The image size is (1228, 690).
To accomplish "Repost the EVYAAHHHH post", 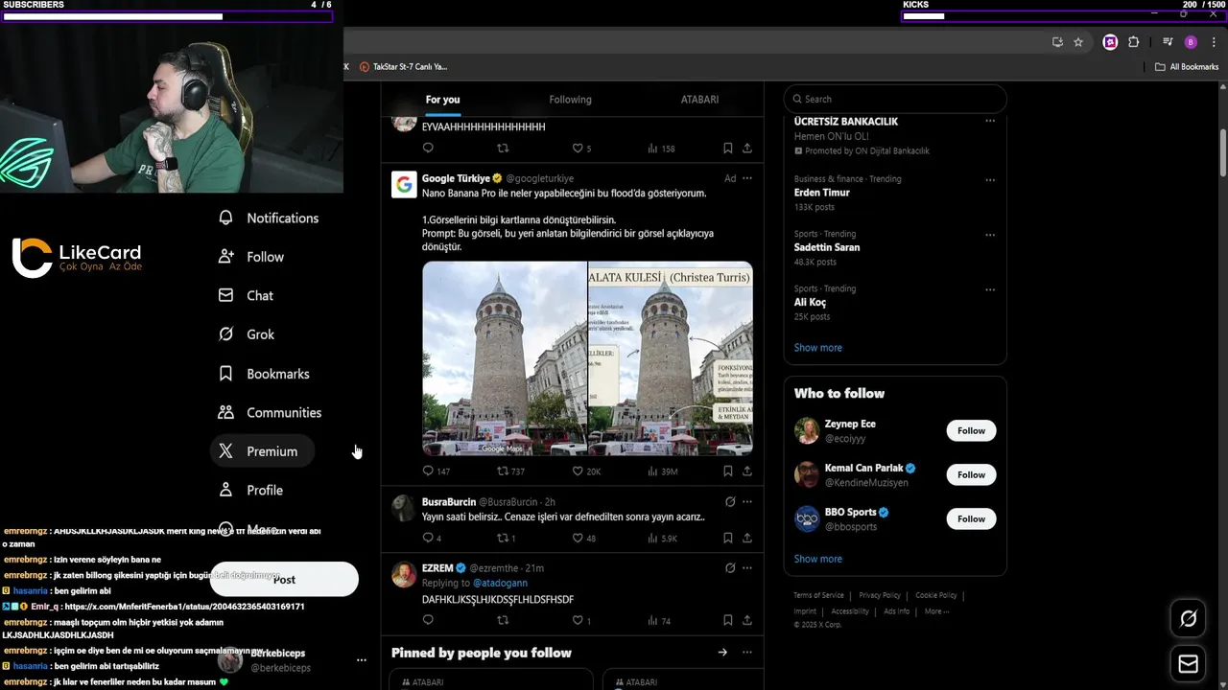I will [x=503, y=149].
